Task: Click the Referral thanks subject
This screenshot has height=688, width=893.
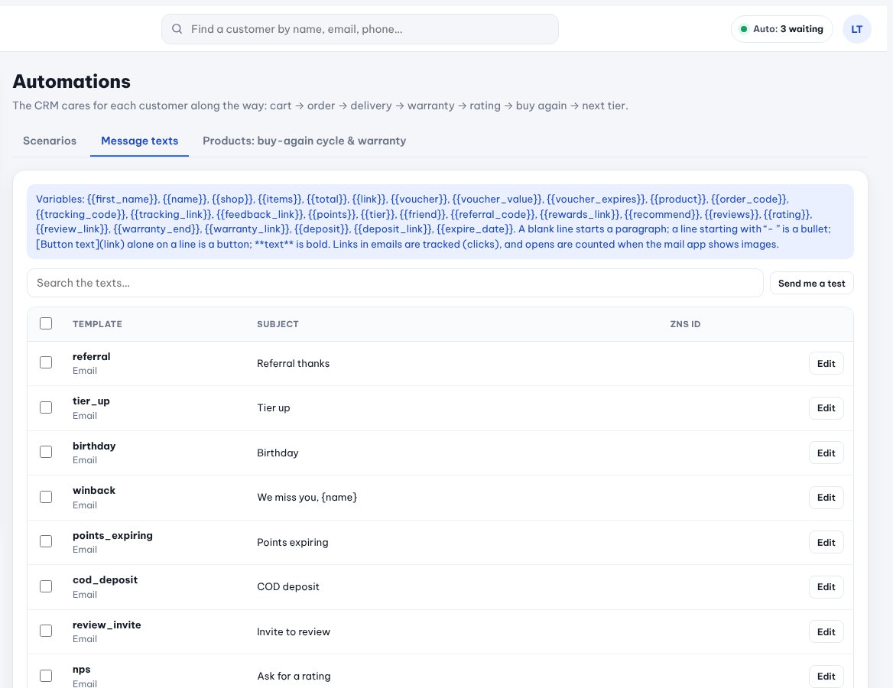Action: (294, 363)
